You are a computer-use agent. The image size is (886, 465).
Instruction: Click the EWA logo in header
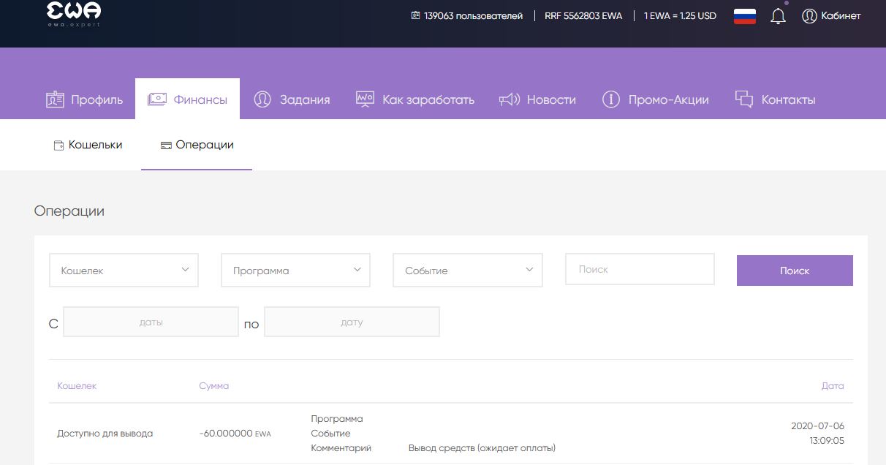[74, 13]
